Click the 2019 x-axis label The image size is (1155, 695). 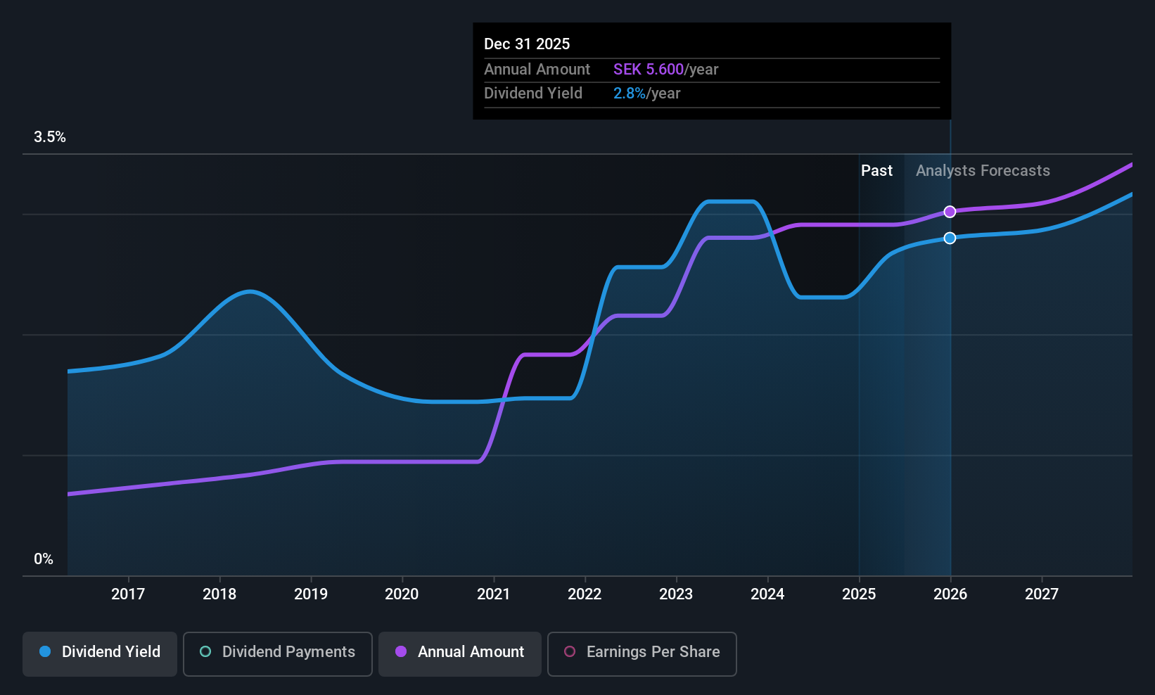click(311, 594)
